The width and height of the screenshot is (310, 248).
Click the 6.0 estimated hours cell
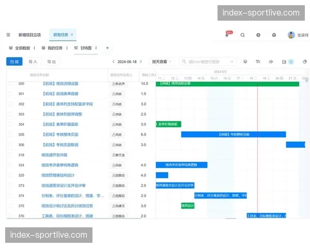(144, 134)
